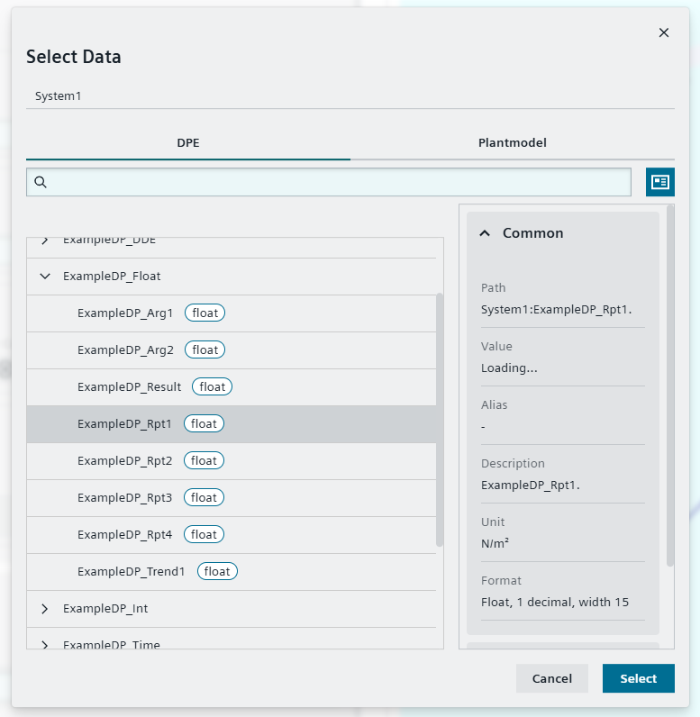Click the magnifier search icon

(41, 182)
